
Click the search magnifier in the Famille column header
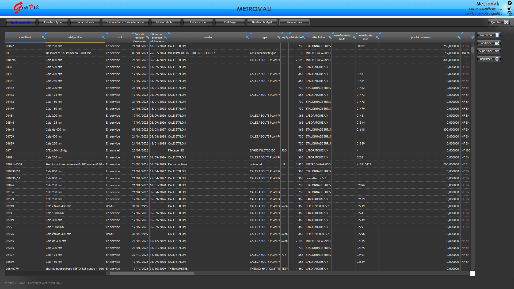coord(247,37)
